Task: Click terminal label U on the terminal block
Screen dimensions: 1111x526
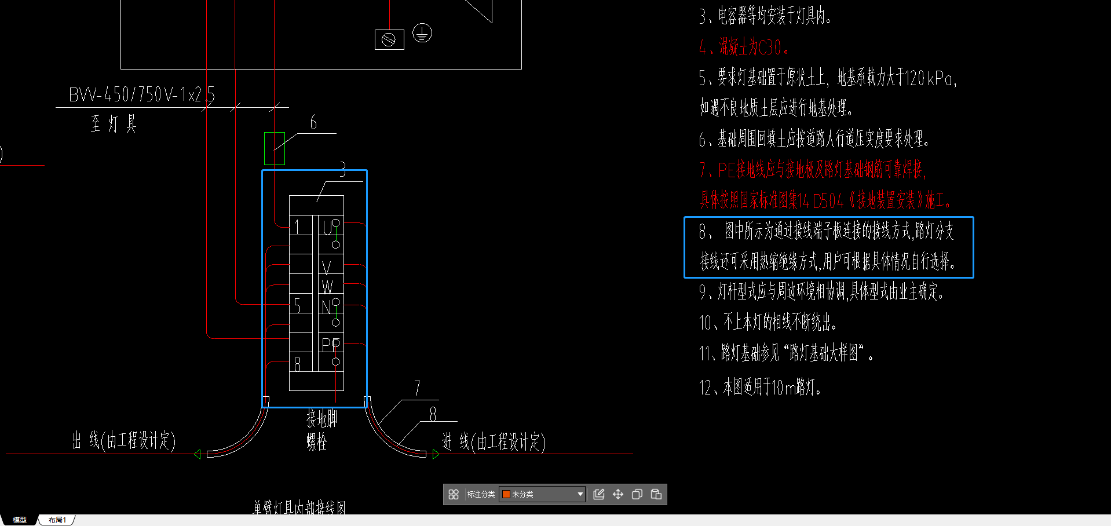Action: (327, 228)
